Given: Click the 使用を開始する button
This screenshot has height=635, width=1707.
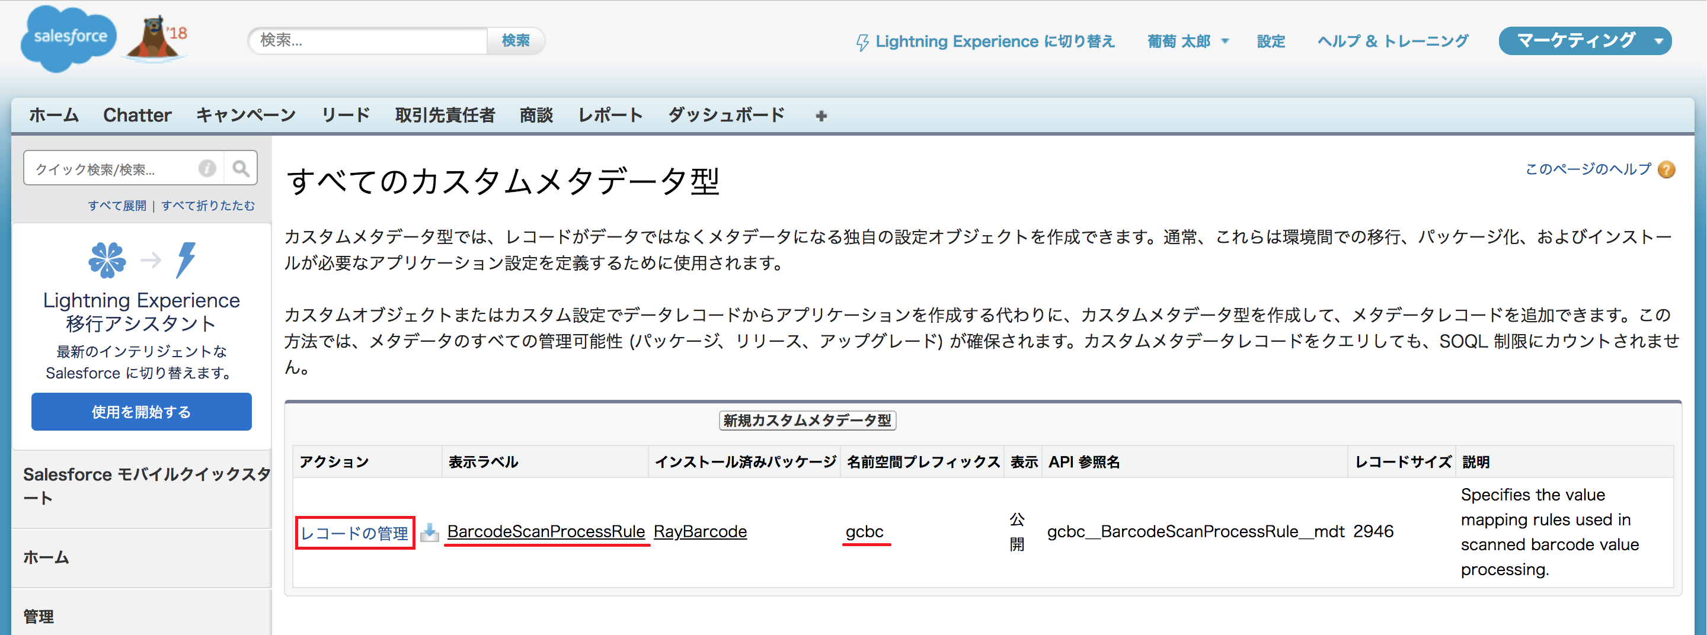Looking at the screenshot, I should [141, 412].
